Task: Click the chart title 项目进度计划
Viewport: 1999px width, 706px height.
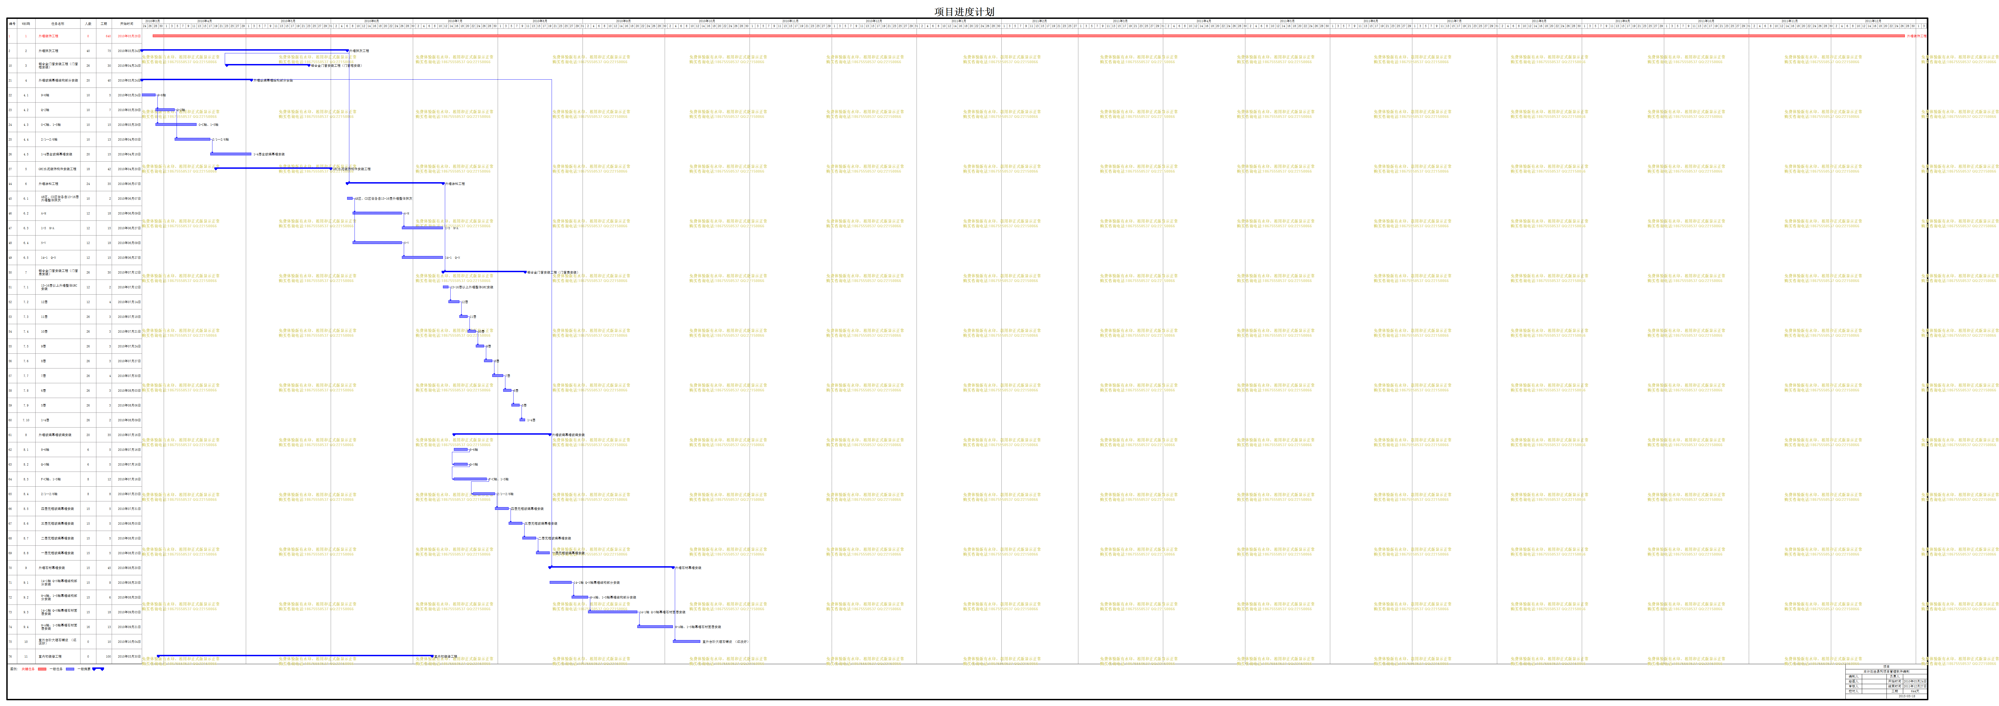Action: [964, 11]
